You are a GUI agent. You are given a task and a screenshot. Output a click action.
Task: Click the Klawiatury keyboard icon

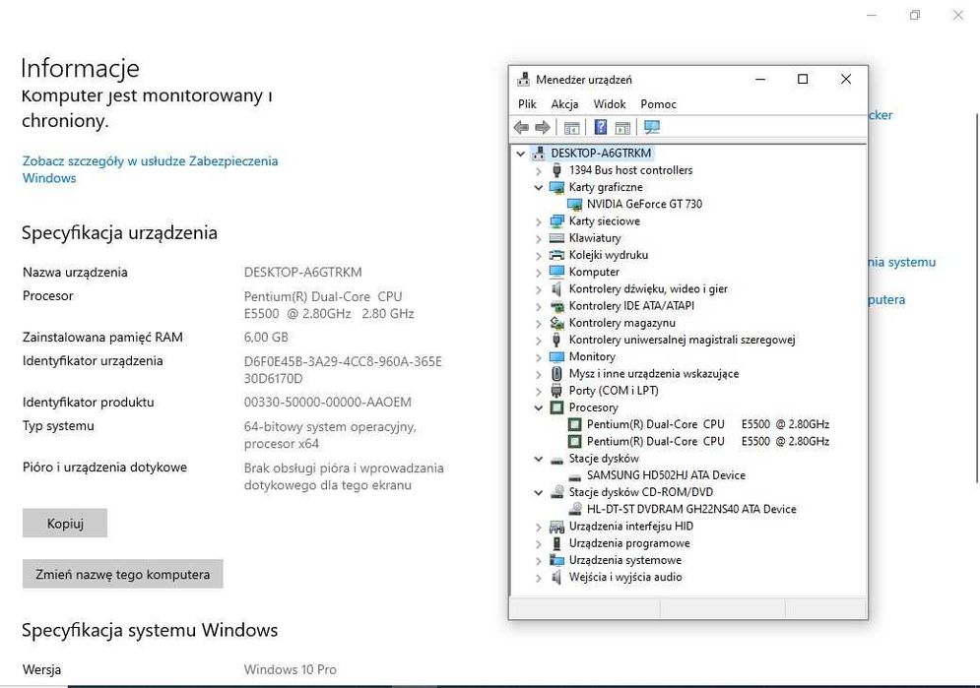click(x=556, y=238)
